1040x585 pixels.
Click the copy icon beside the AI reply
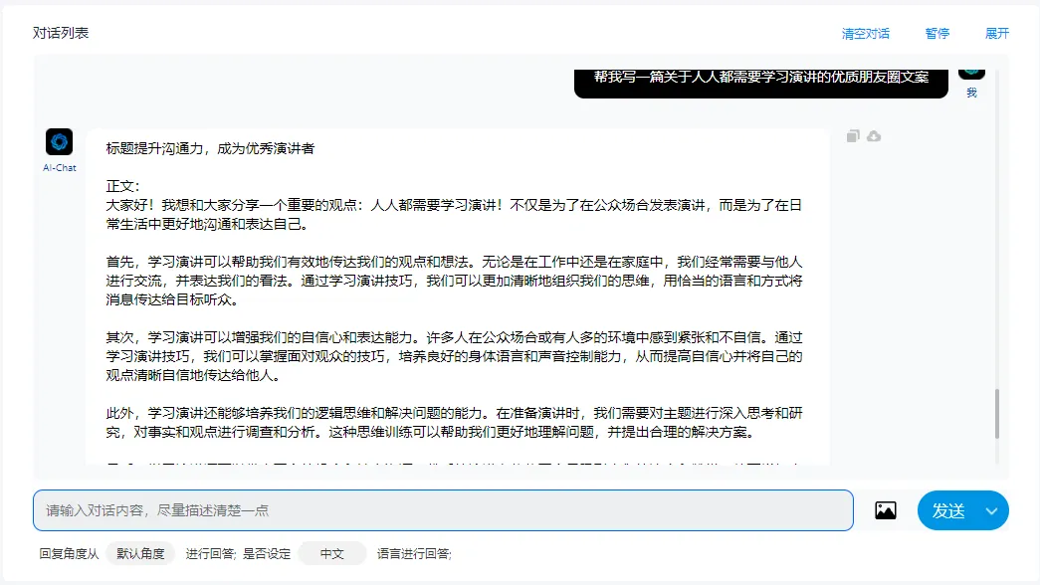point(853,136)
